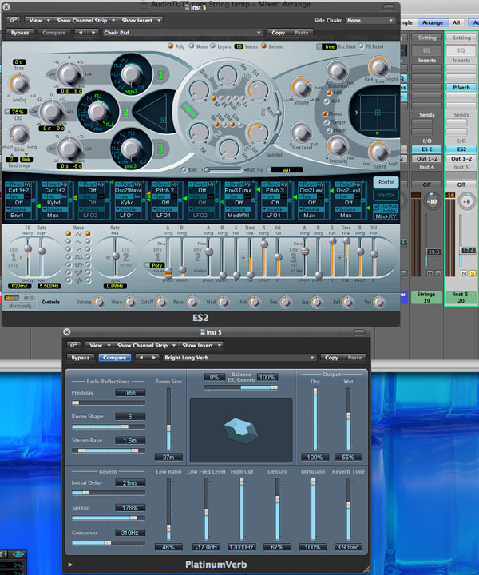This screenshot has width=479, height=575.
Task: Click the disclosure triangle at PlatinumVerb bottom-left
Action: pyautogui.click(x=70, y=565)
